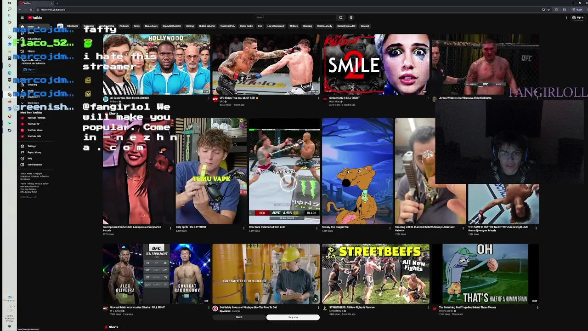Go back with the browser back arrow
Image resolution: width=588 pixels, height=331 pixels.
click(20, 9)
